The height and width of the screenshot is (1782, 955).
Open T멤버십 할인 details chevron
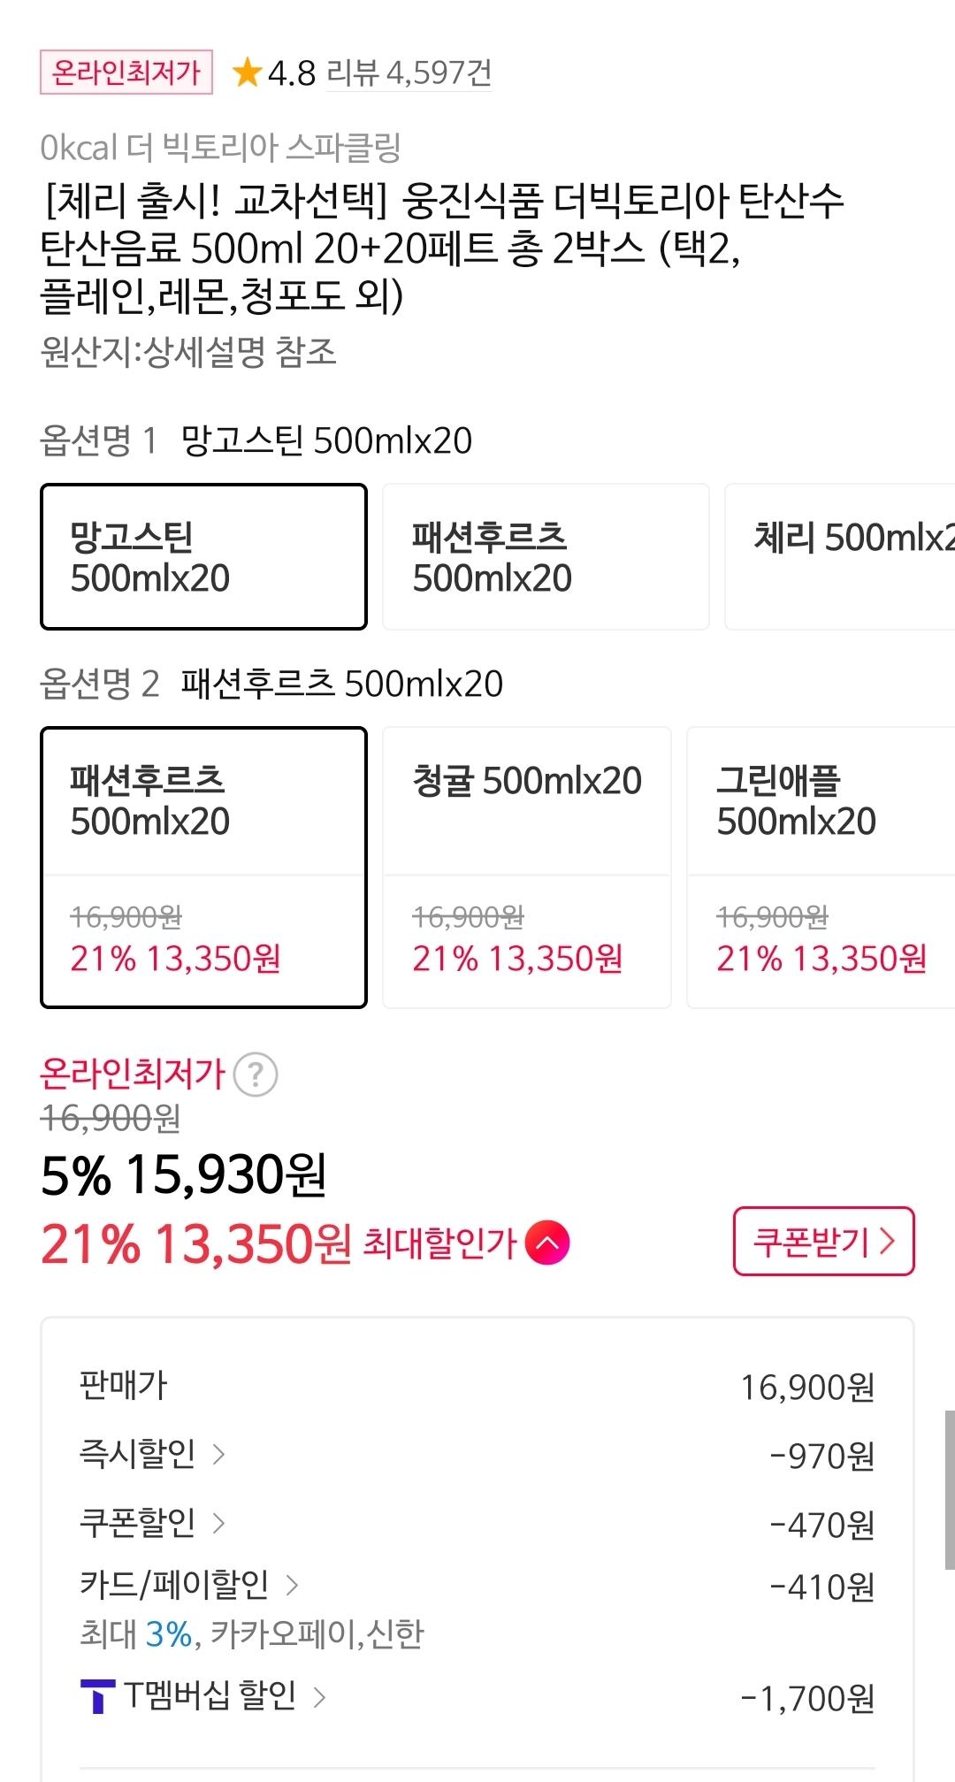319,1696
